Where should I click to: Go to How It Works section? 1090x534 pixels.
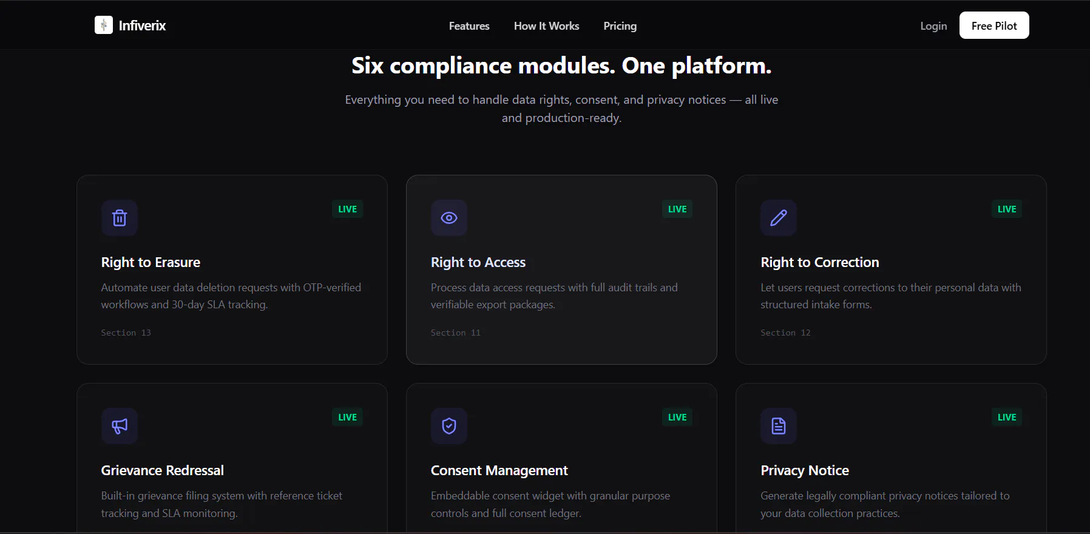pos(546,26)
